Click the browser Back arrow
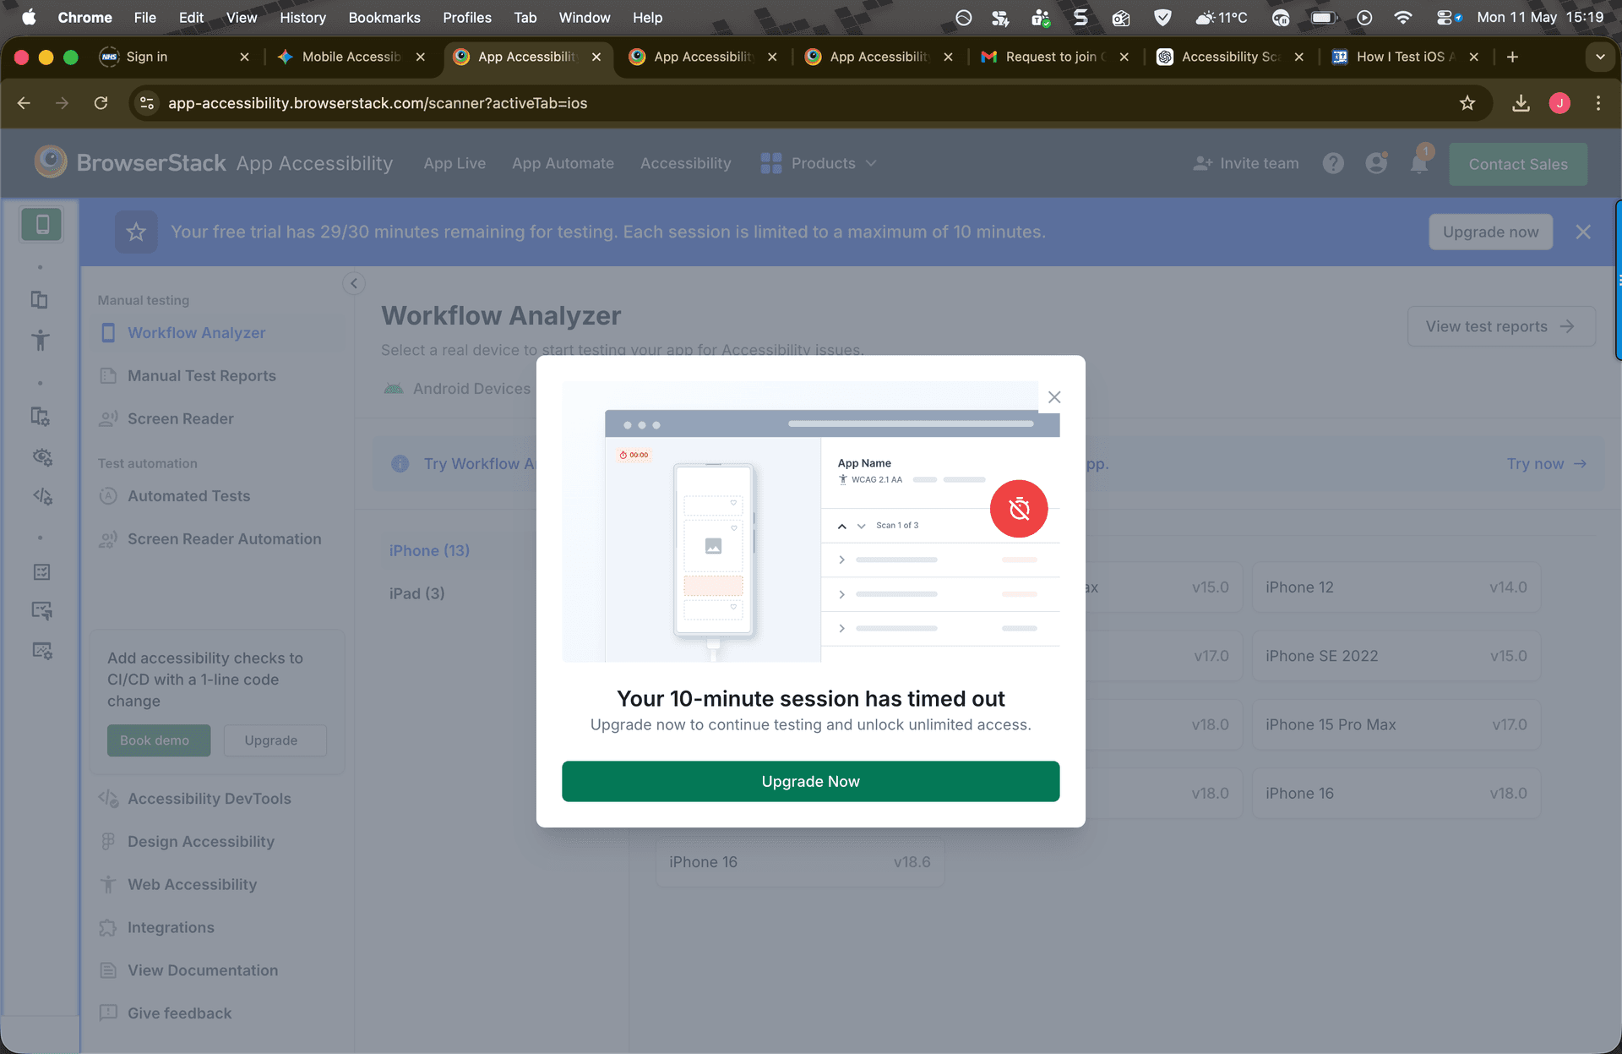Viewport: 1622px width, 1054px height. pyautogui.click(x=24, y=103)
